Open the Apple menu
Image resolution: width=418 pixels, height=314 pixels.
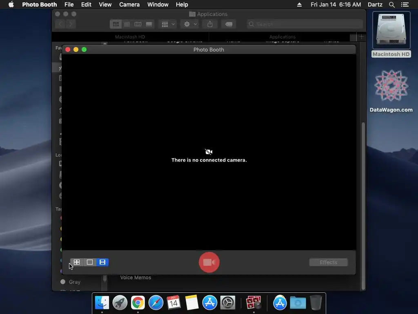[x=11, y=4]
